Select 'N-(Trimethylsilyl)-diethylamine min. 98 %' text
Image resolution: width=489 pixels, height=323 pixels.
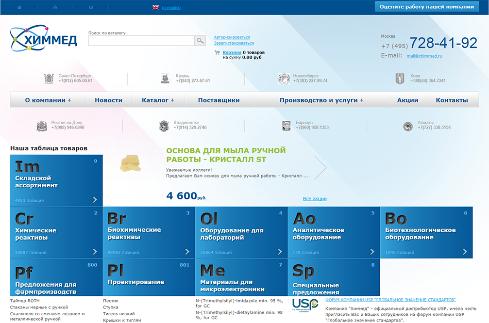[239, 315]
